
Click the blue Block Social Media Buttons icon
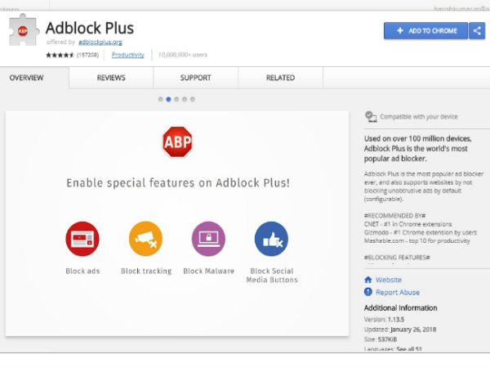(272, 239)
